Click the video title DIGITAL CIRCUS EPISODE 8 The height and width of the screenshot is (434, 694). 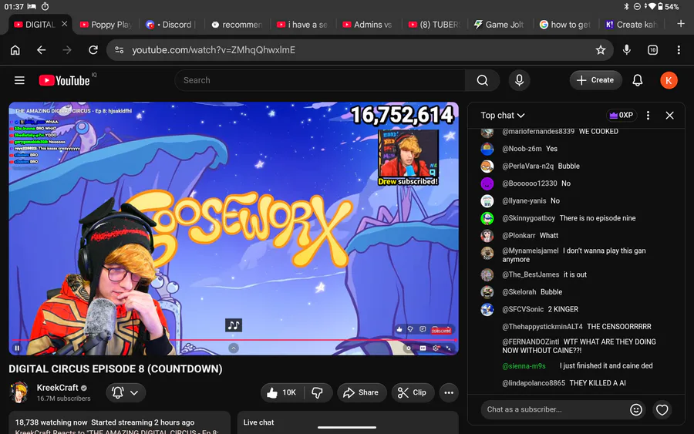click(116, 369)
